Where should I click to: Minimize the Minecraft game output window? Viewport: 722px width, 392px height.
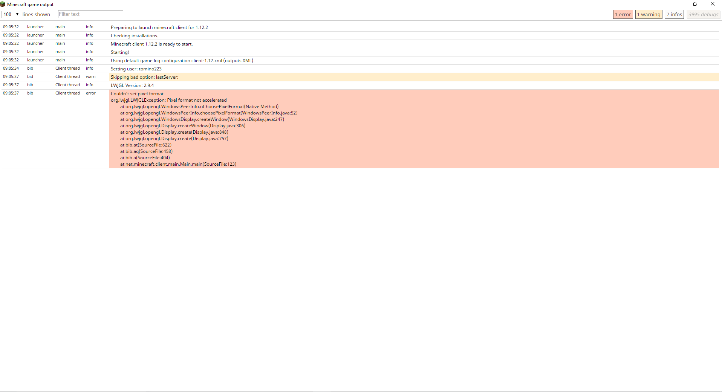click(678, 4)
